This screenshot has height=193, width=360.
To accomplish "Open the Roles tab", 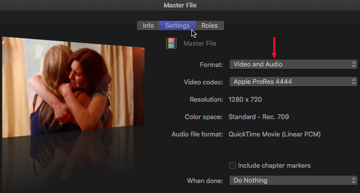I will 210,25.
